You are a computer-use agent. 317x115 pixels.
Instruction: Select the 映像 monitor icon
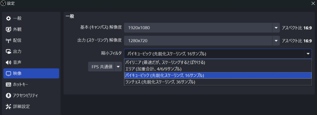tap(8, 73)
